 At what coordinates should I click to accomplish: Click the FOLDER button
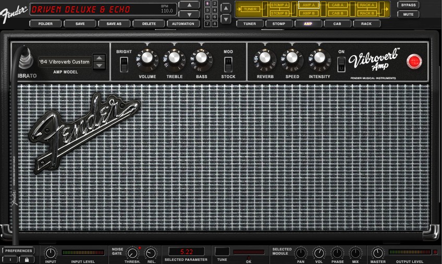[x=45, y=24]
